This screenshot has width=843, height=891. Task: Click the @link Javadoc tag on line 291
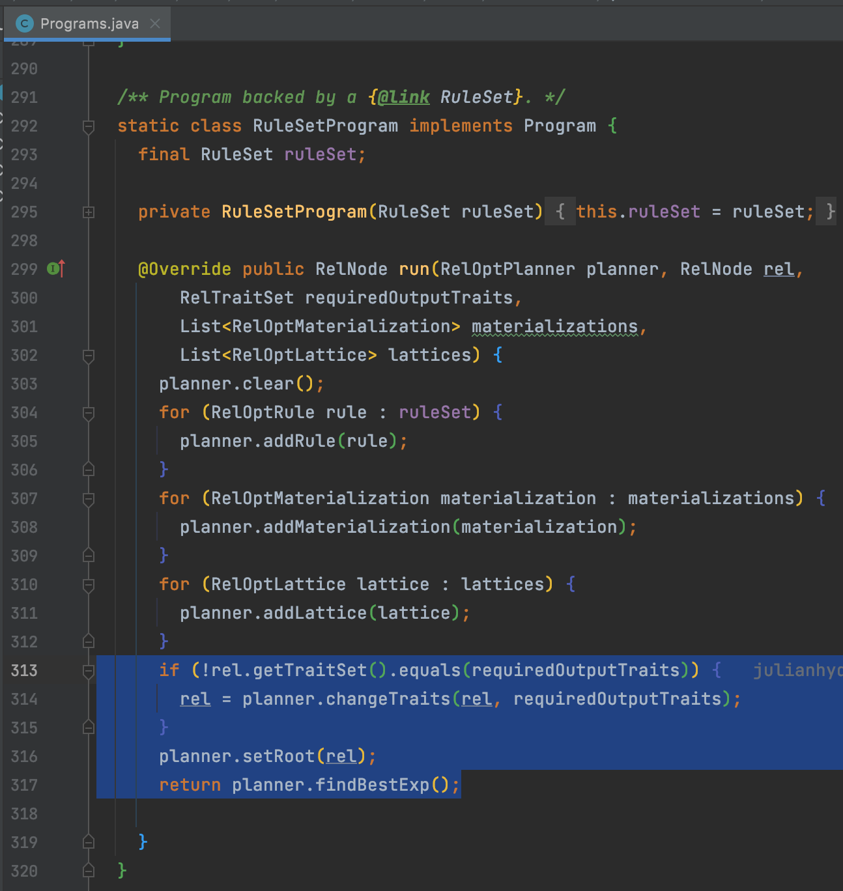tap(403, 97)
